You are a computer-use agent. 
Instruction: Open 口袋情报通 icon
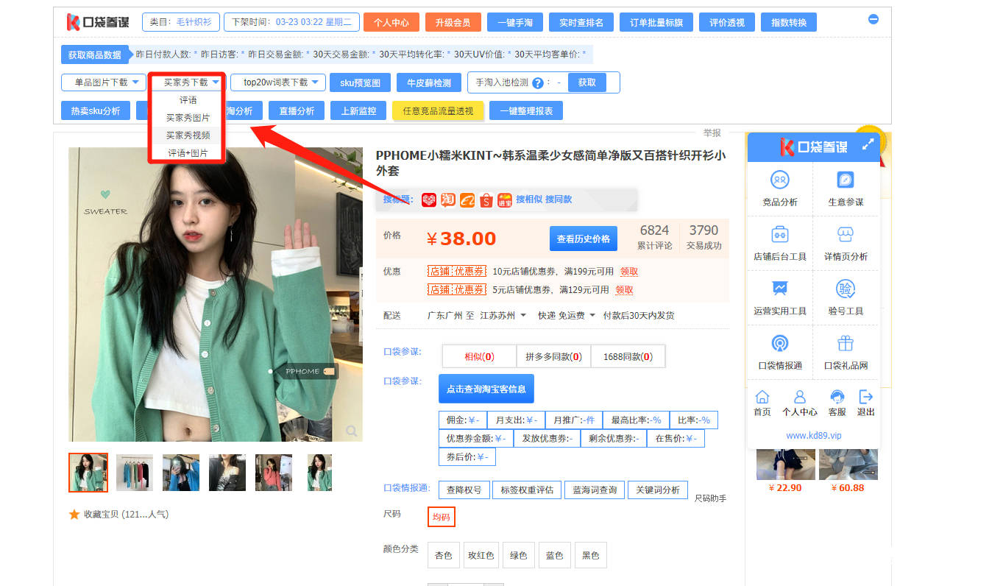[x=780, y=344]
